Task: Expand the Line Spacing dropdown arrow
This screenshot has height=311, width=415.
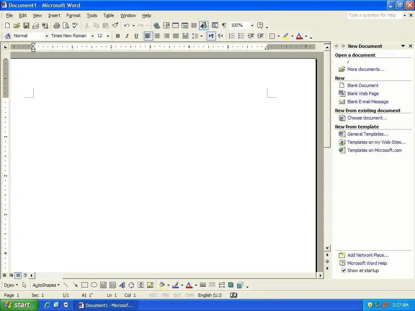Action: pos(202,36)
